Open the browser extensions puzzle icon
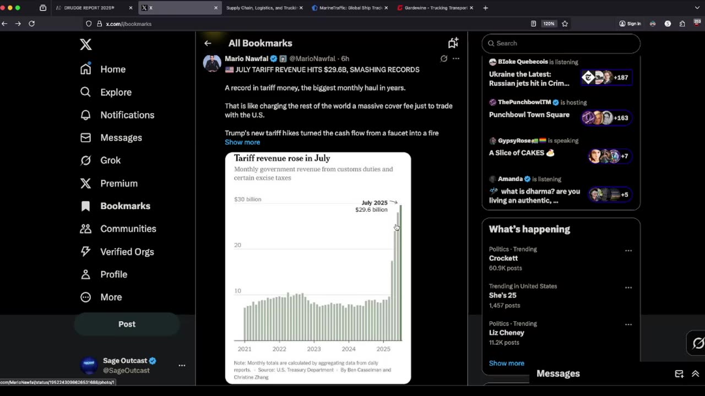 pos(682,24)
